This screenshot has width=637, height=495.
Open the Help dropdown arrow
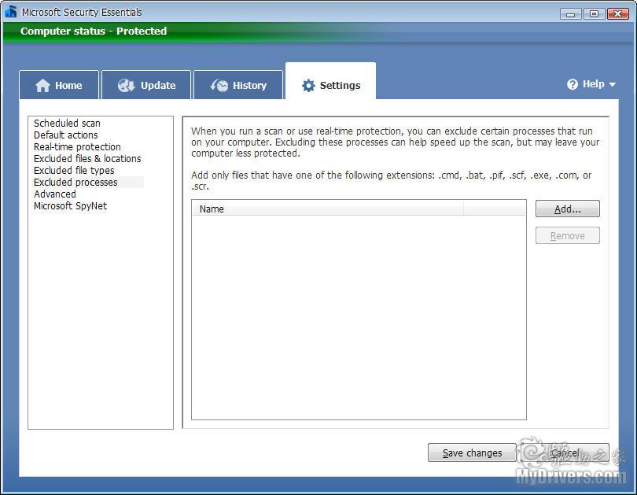tap(612, 84)
